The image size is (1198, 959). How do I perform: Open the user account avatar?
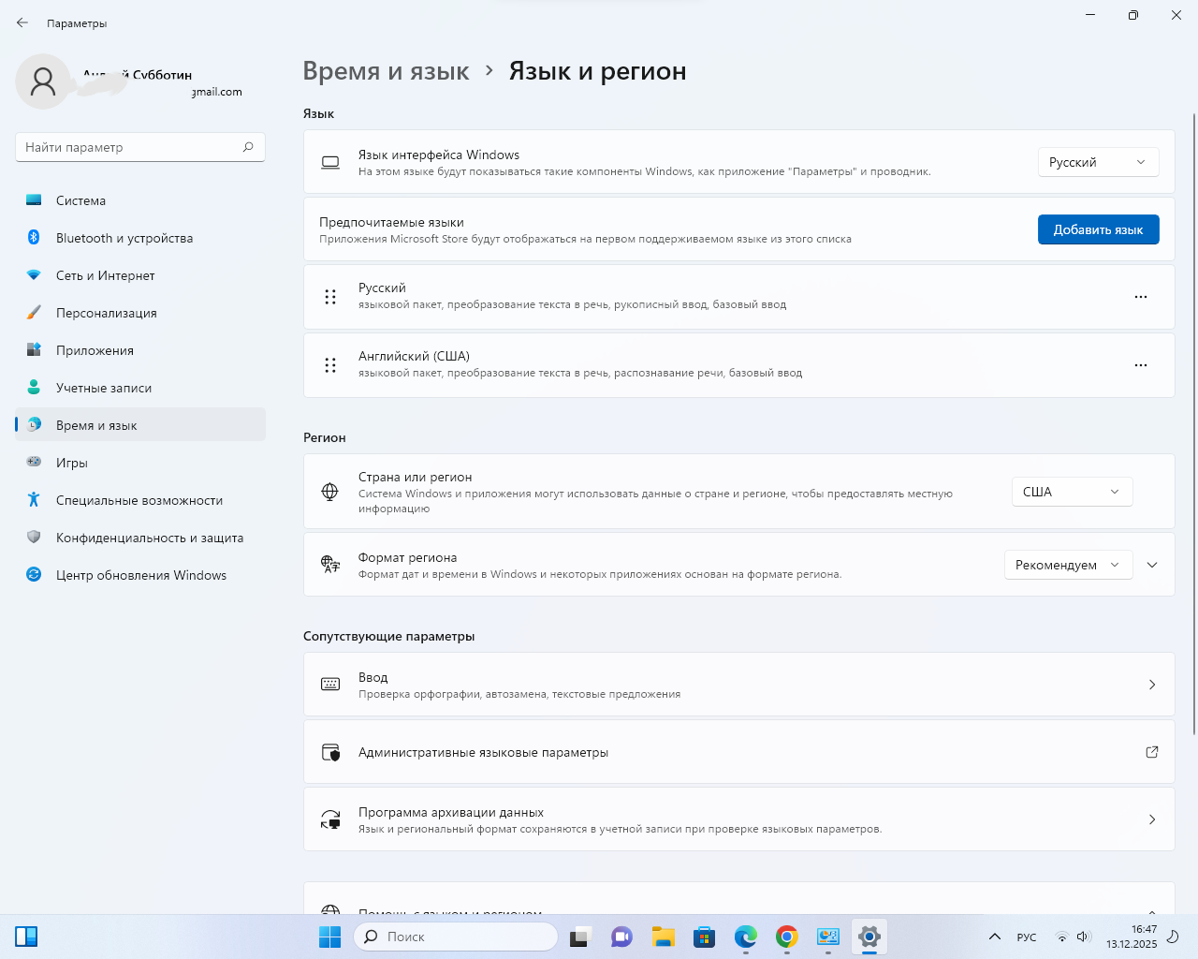43,81
